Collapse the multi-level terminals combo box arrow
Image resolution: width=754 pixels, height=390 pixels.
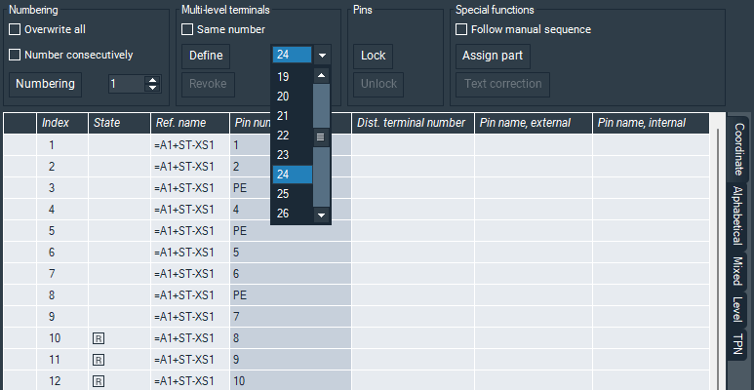click(x=322, y=56)
